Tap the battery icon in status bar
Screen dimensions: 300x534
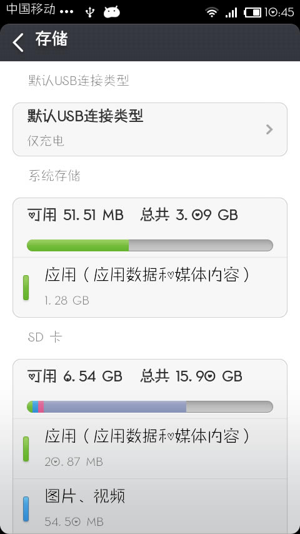pos(252,13)
